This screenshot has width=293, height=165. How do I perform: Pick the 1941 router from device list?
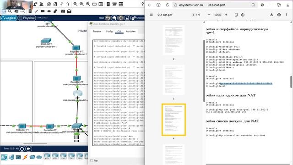63,156
